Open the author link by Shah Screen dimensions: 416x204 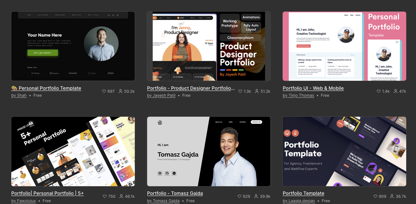pyautogui.click(x=19, y=95)
